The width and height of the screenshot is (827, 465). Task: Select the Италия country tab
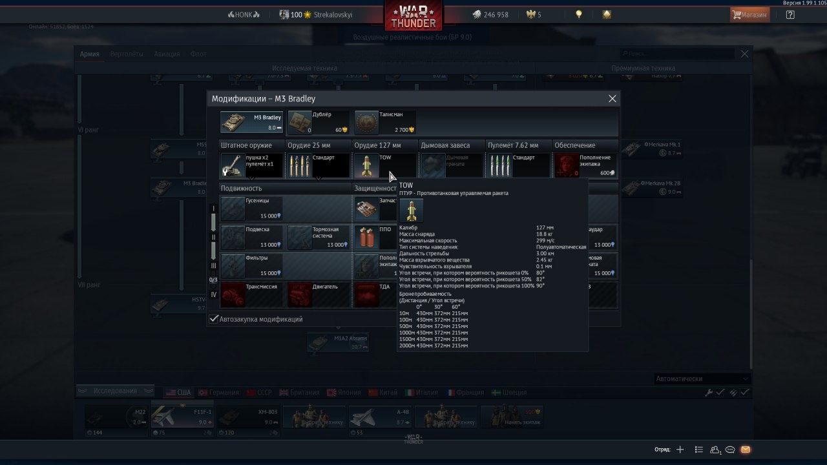(421, 392)
